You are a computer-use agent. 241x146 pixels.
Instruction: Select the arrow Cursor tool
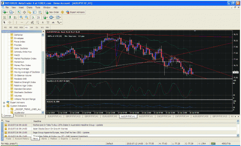point(4,22)
